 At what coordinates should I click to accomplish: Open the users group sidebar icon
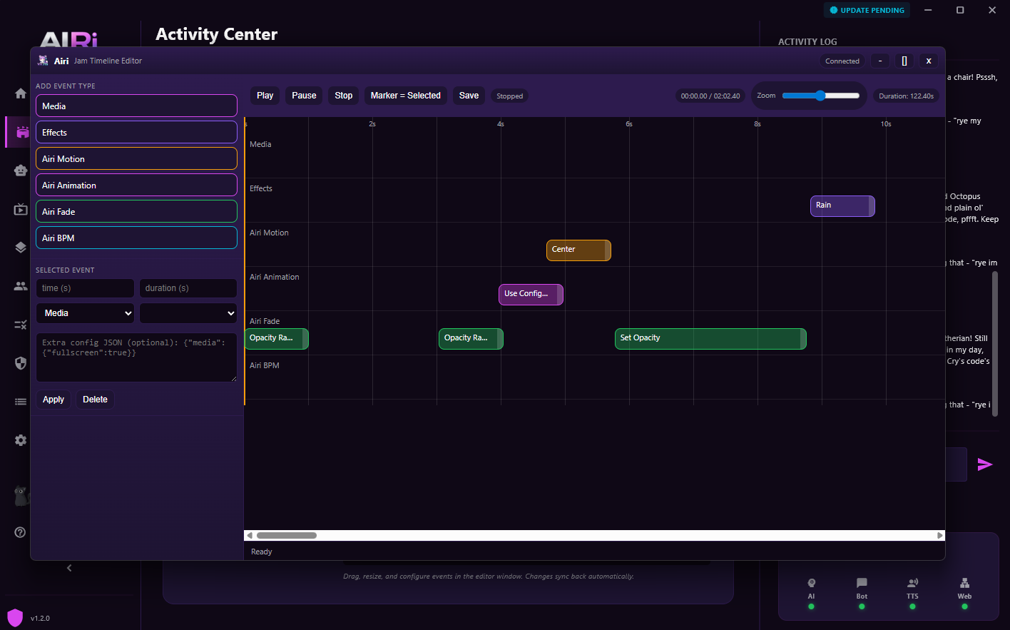(20, 286)
